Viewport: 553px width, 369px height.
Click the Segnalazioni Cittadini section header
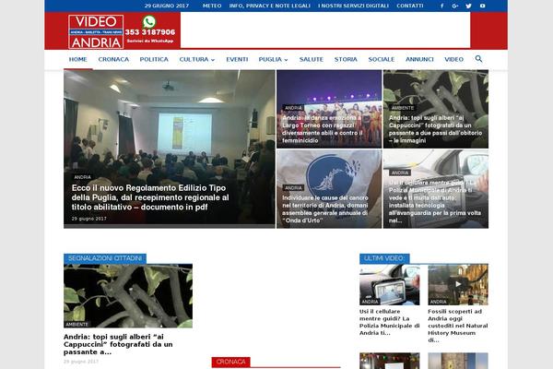(x=105, y=258)
